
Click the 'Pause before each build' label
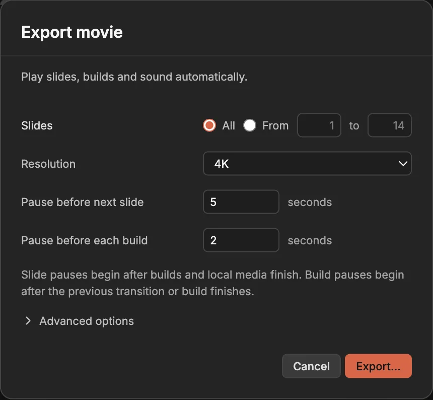pyautogui.click(x=84, y=241)
